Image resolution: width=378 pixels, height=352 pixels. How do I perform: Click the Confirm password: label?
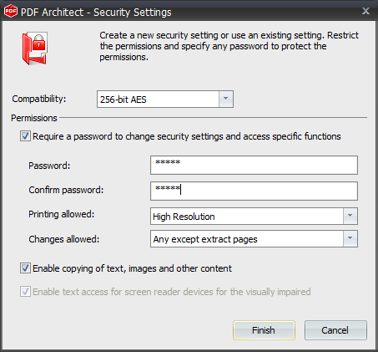pos(66,190)
